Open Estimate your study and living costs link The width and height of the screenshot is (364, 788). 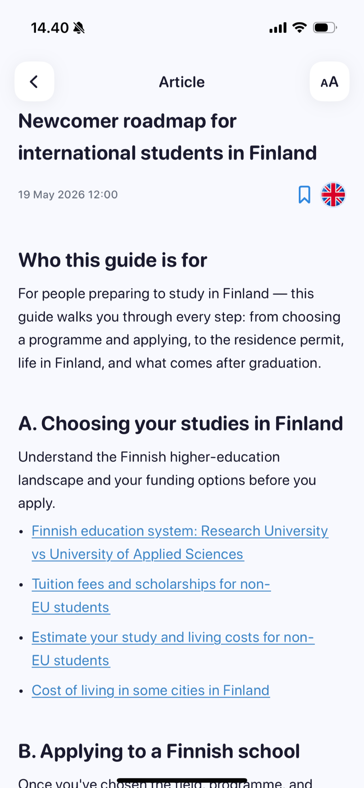173,649
